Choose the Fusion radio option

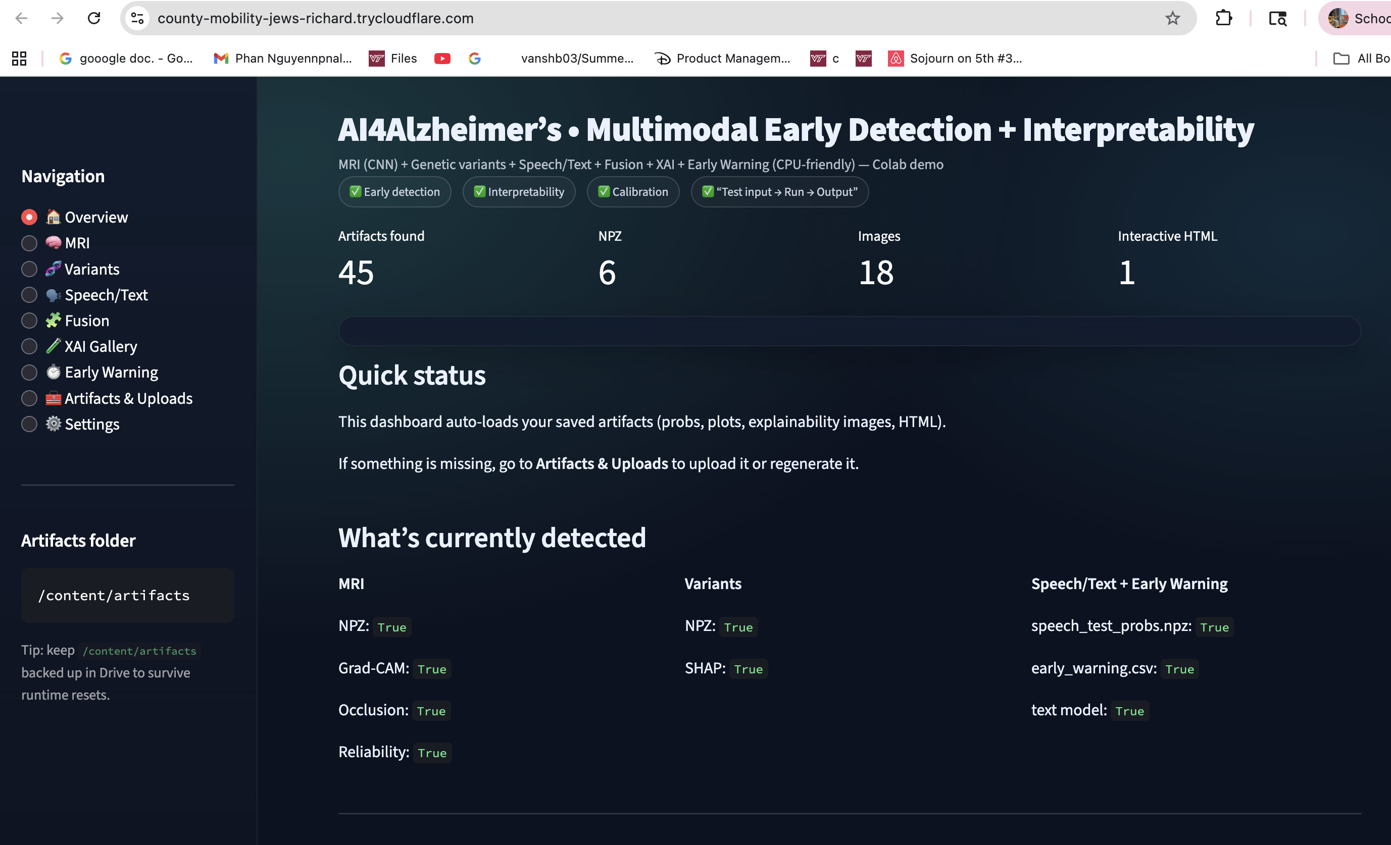click(x=29, y=321)
